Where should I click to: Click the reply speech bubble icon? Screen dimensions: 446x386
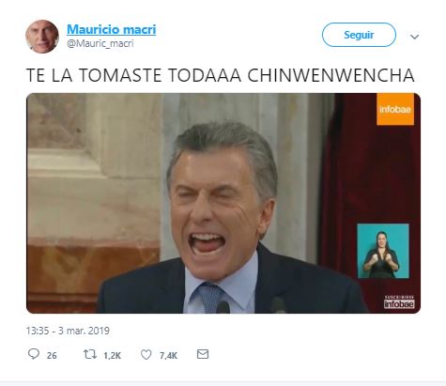34,354
